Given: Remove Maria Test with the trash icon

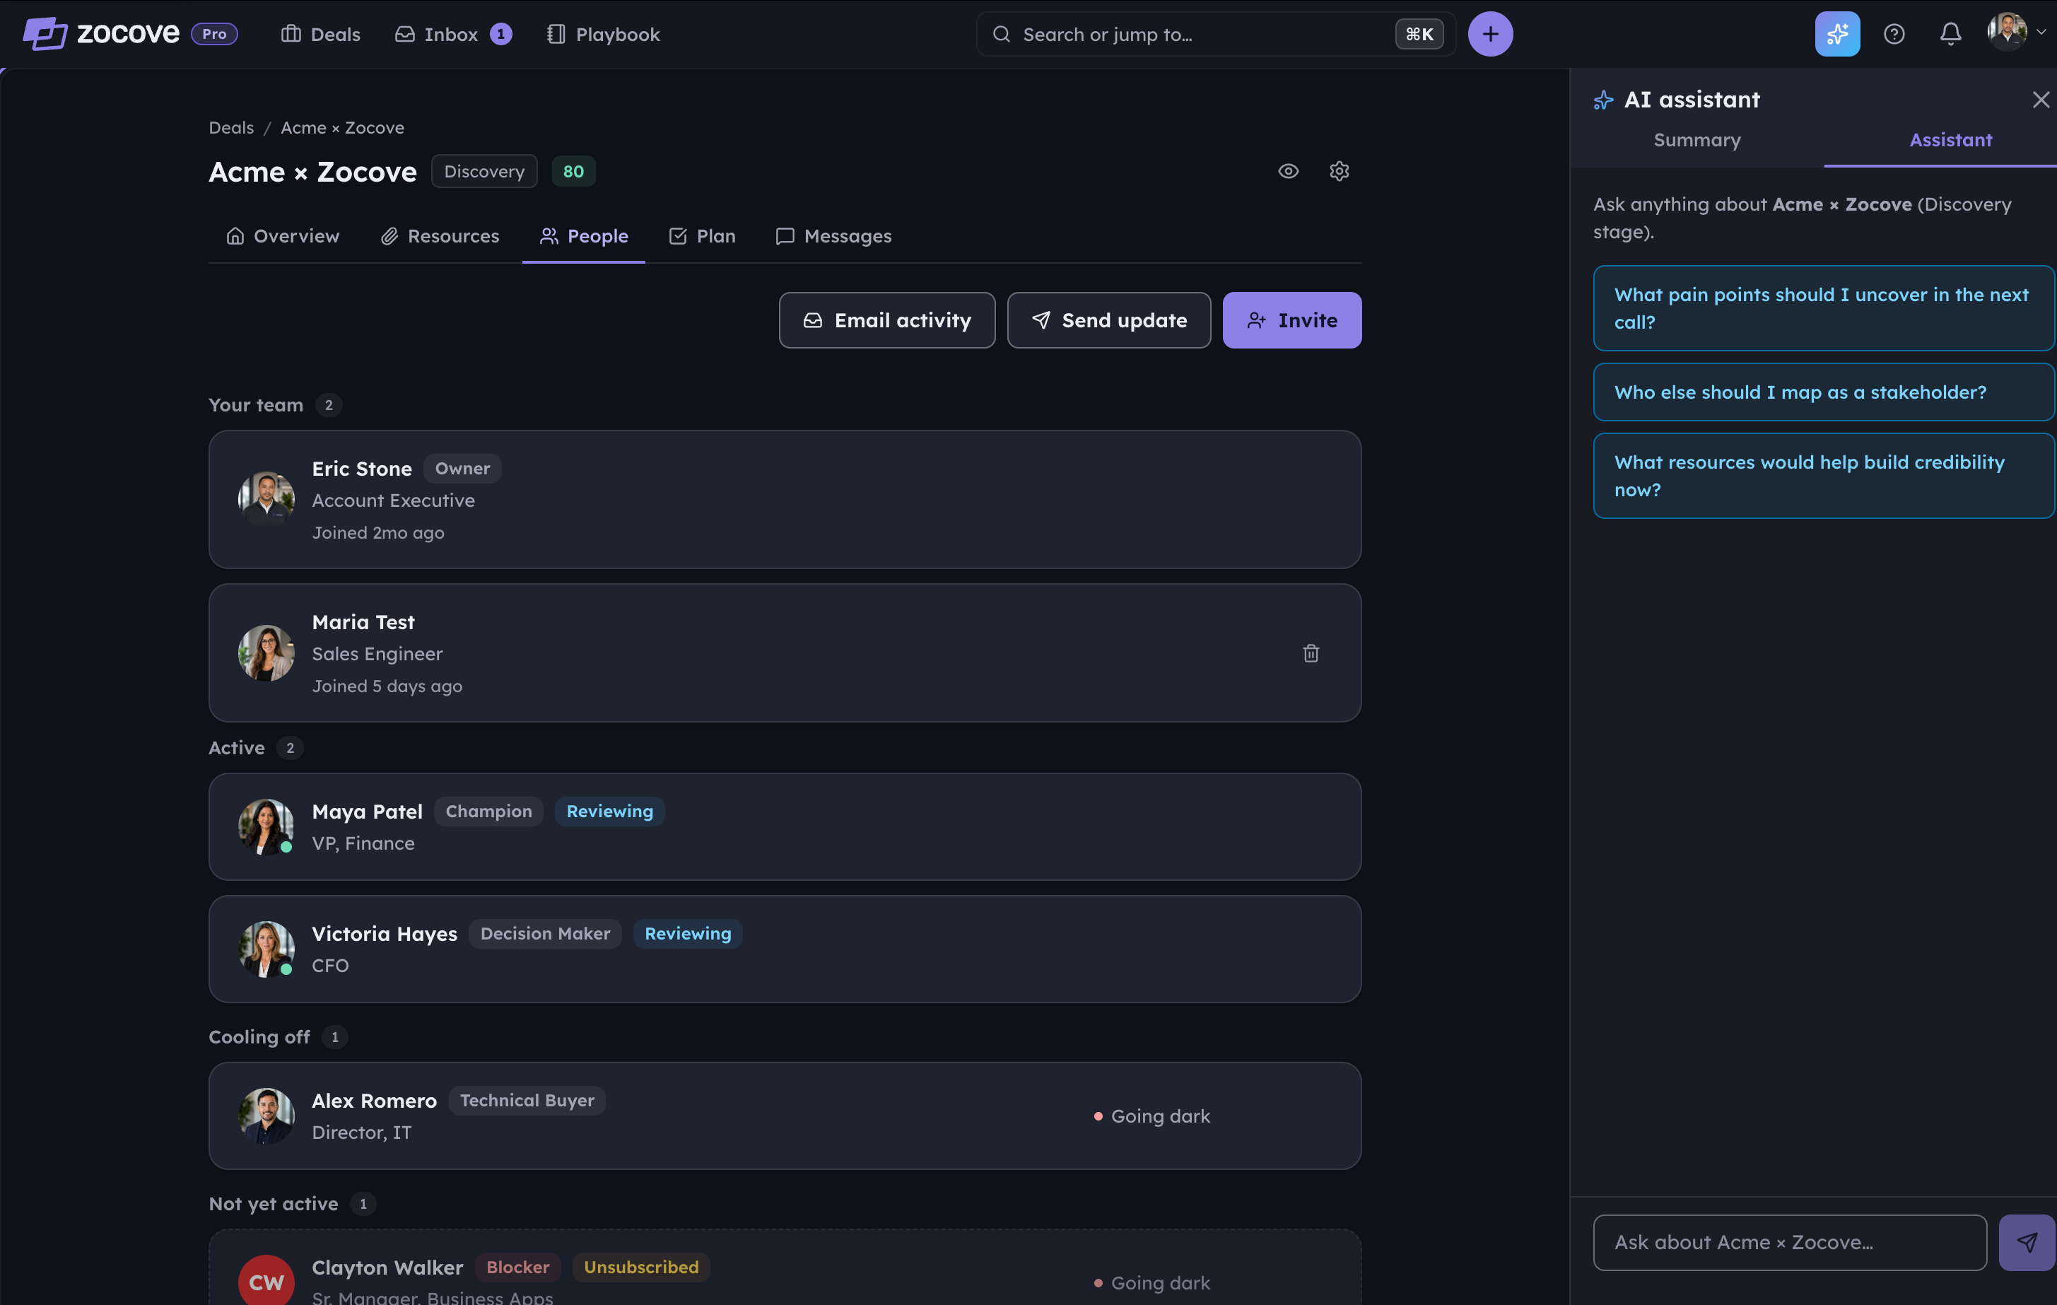Looking at the screenshot, I should [x=1311, y=653].
